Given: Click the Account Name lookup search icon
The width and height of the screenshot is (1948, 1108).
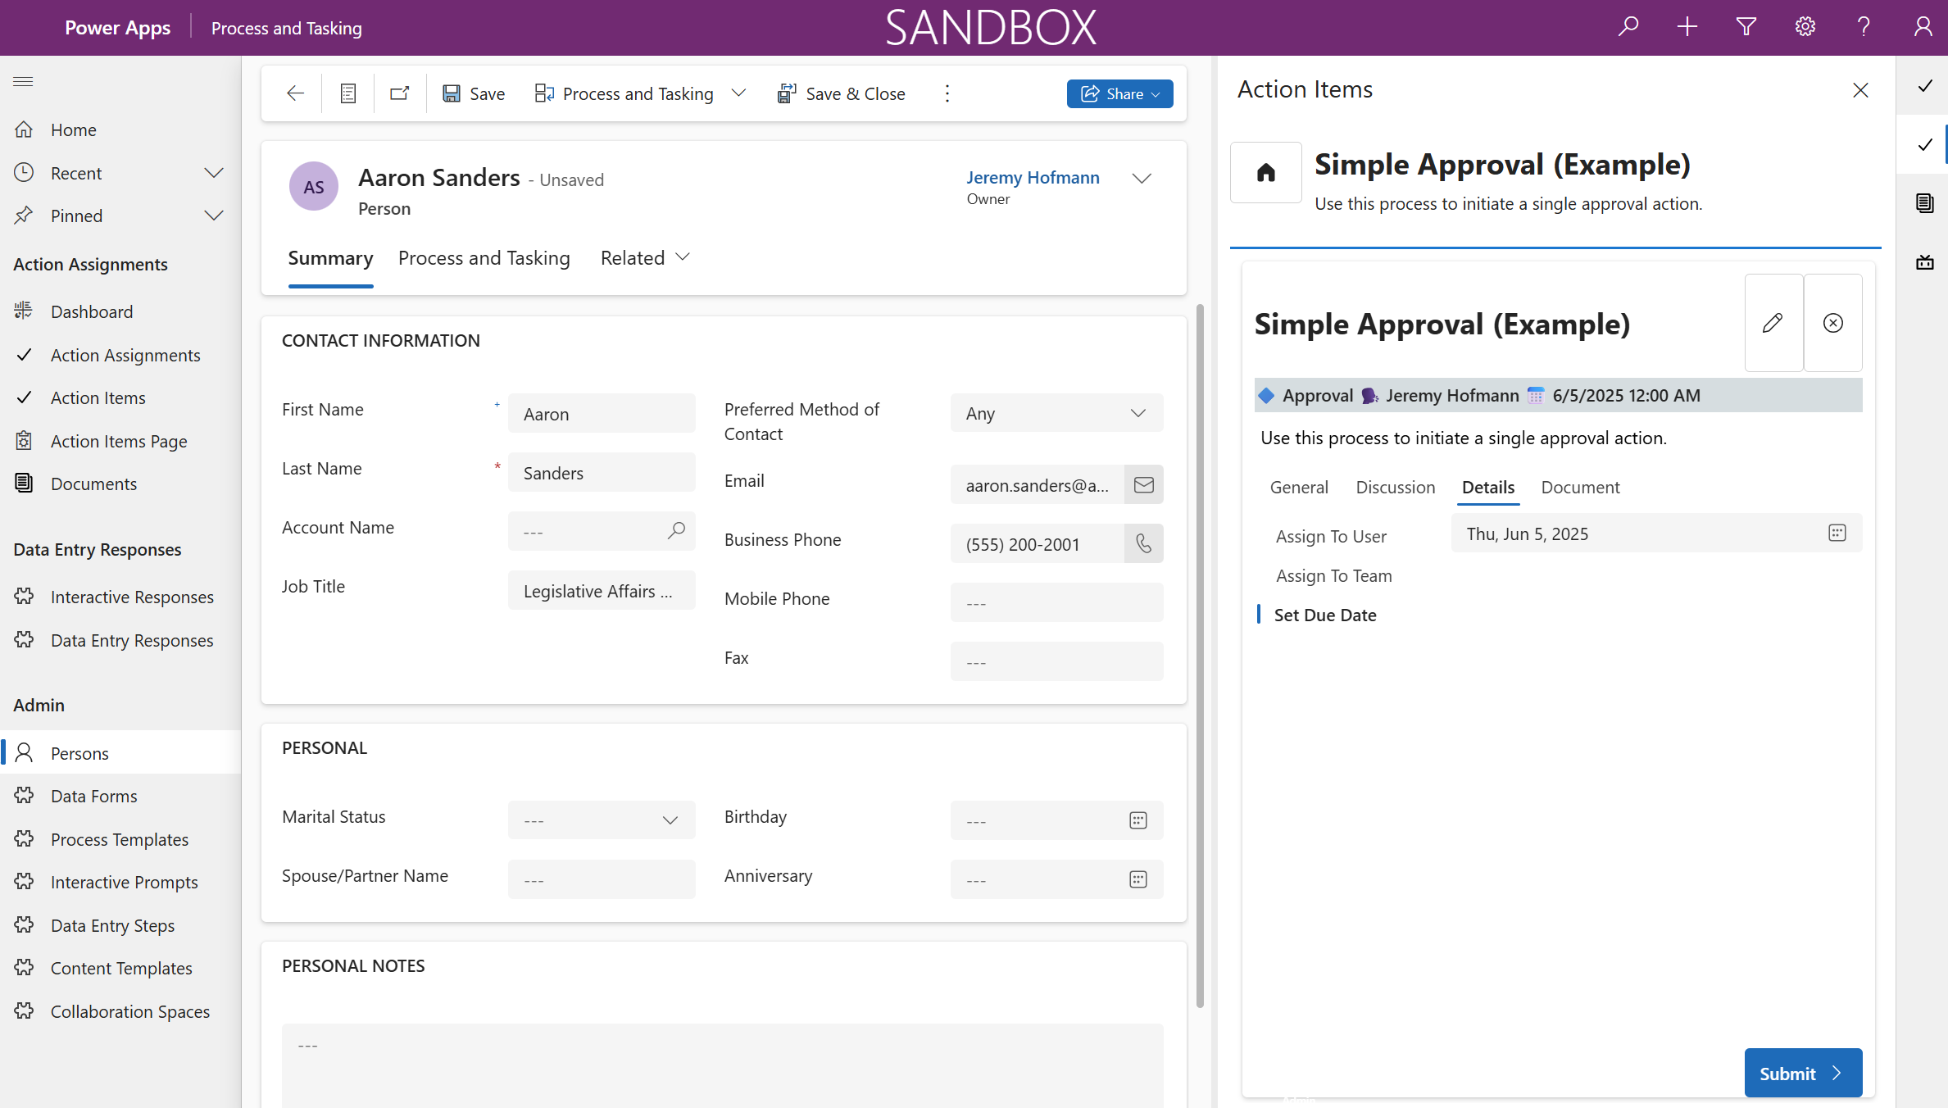Looking at the screenshot, I should 676,531.
